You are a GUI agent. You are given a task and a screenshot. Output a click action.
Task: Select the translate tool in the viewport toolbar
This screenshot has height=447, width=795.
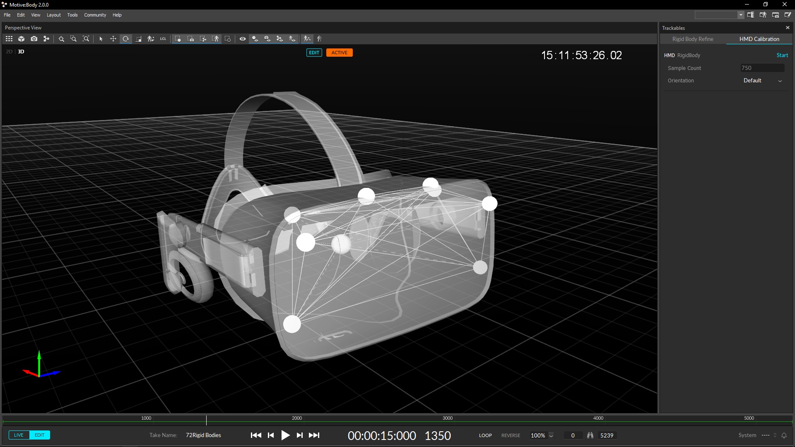113,38
